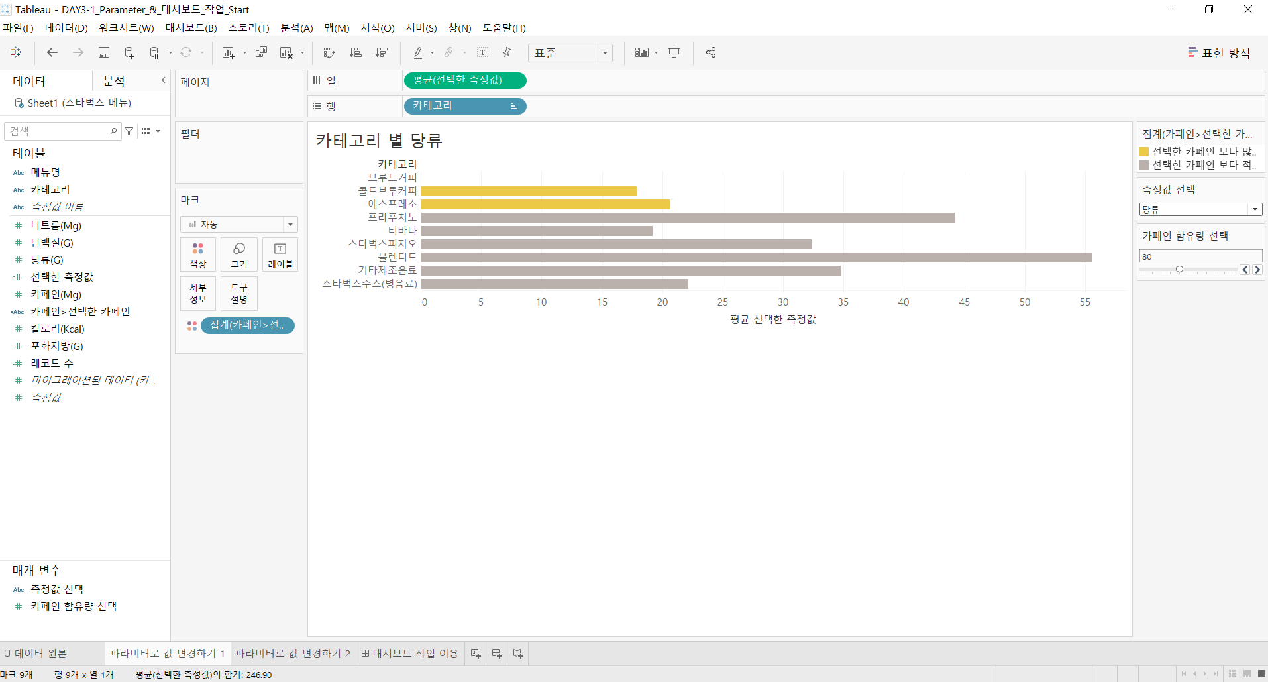Clear the sheet with the toolbar icon
The image size is (1268, 682).
point(286,52)
